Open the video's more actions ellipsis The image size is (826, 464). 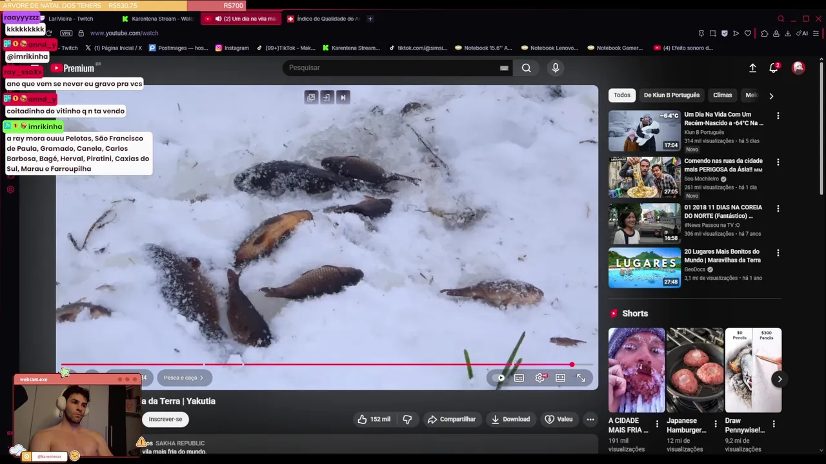tap(590, 419)
